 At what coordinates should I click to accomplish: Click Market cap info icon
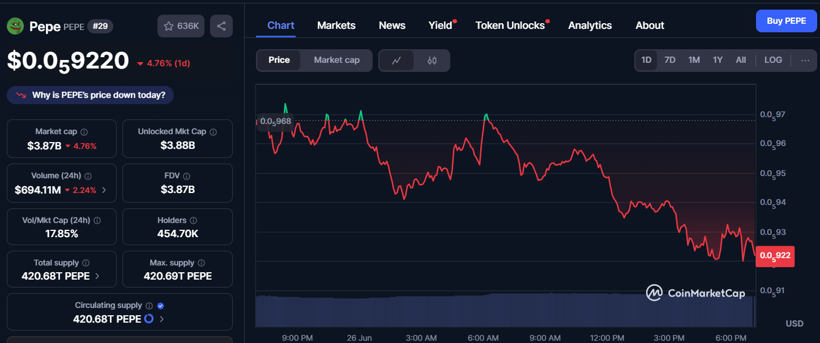tap(84, 132)
